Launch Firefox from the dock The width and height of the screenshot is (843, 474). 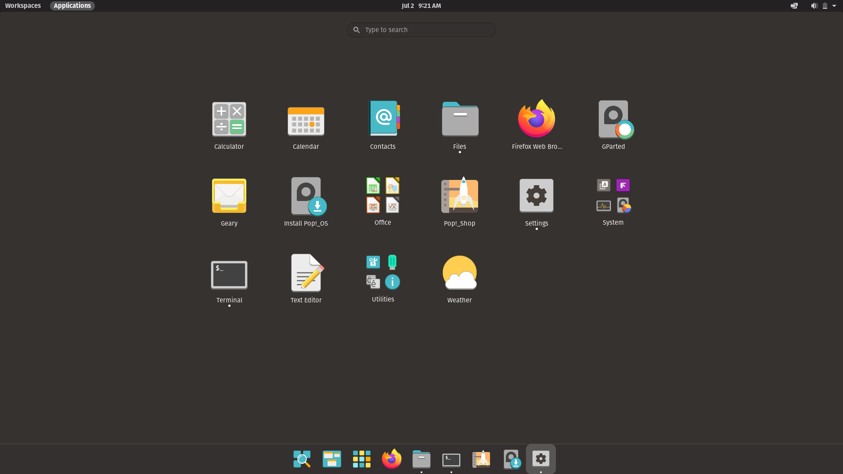[391, 459]
